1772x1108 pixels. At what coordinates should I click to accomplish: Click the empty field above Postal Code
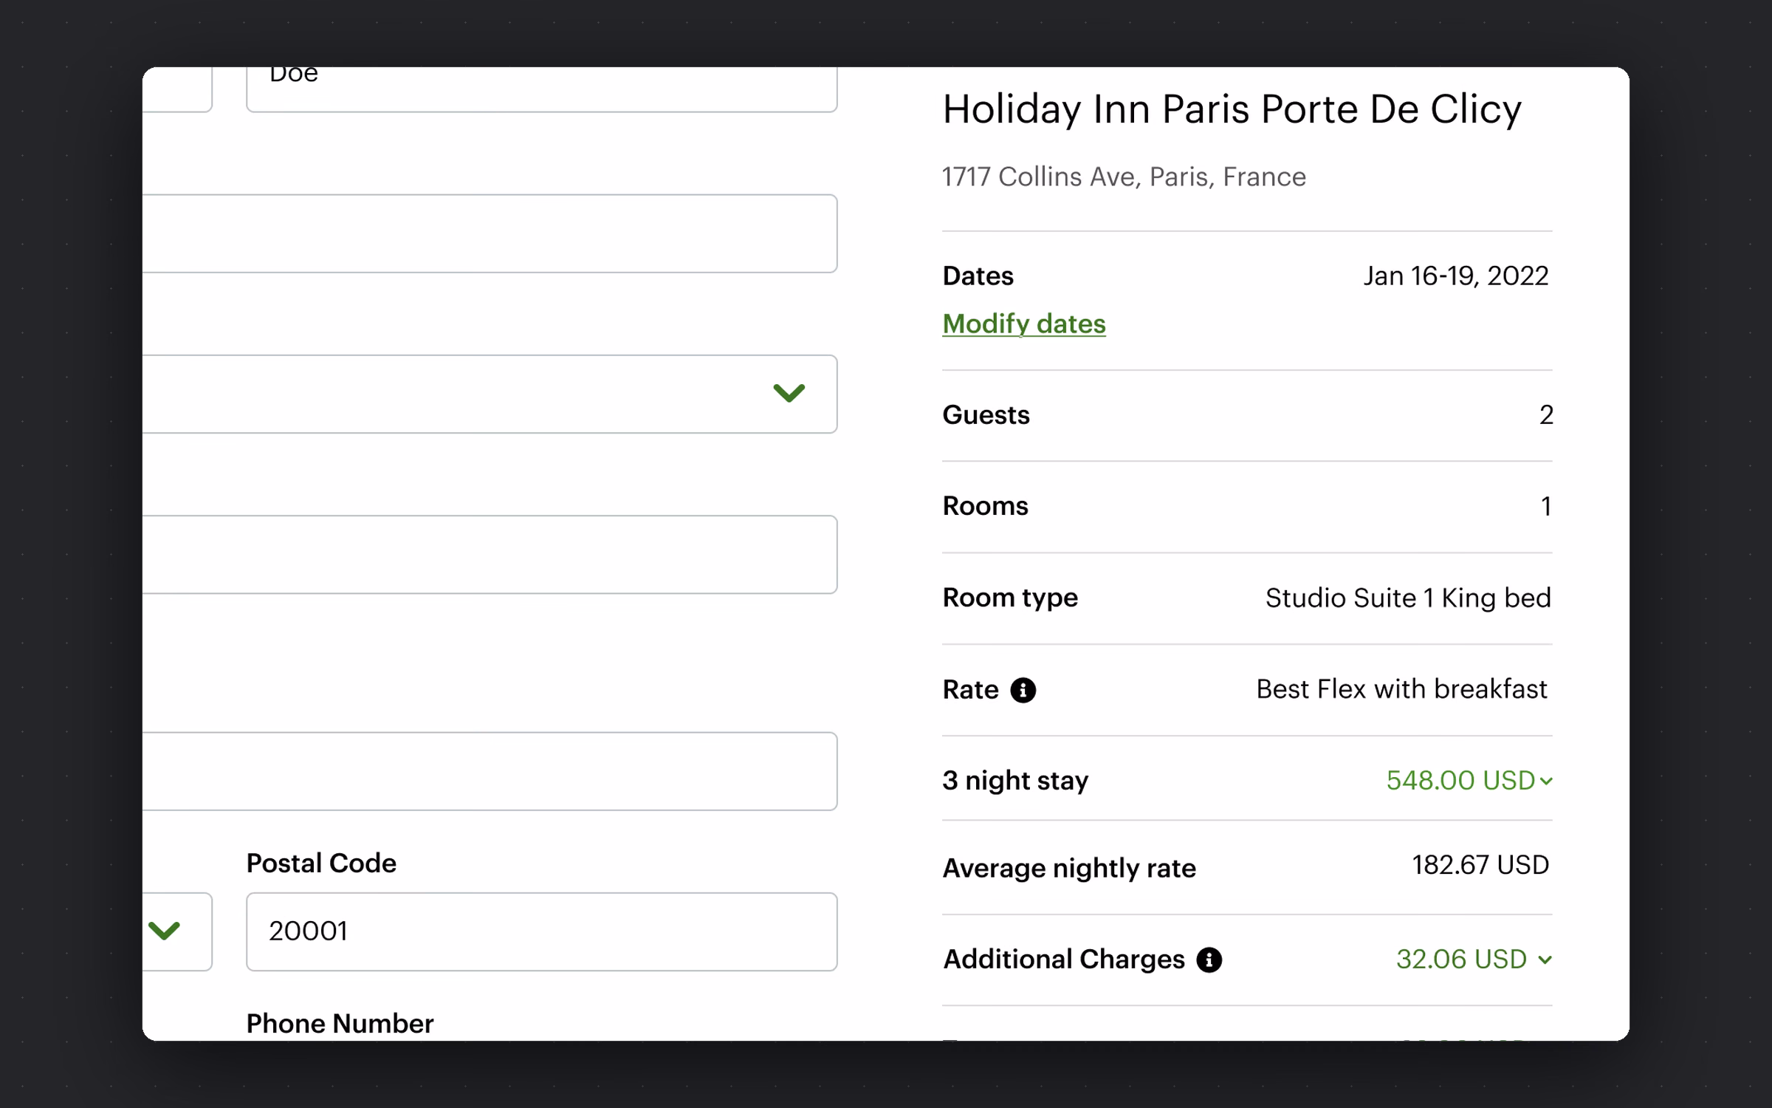490,771
